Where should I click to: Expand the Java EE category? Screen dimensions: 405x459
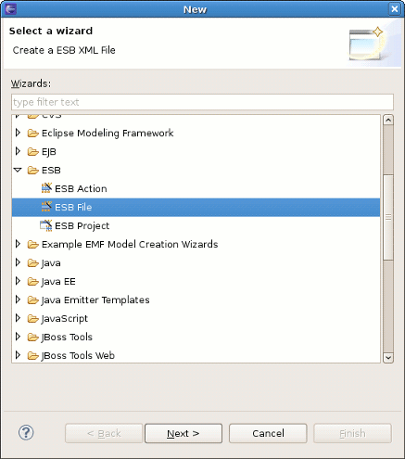click(x=18, y=281)
